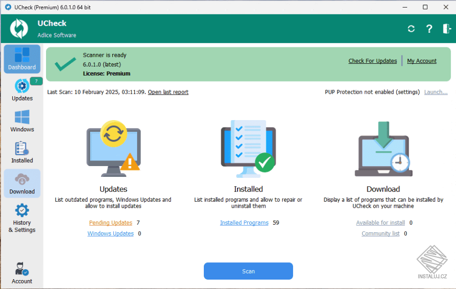Minimize the UCheck window

click(x=405, y=7)
